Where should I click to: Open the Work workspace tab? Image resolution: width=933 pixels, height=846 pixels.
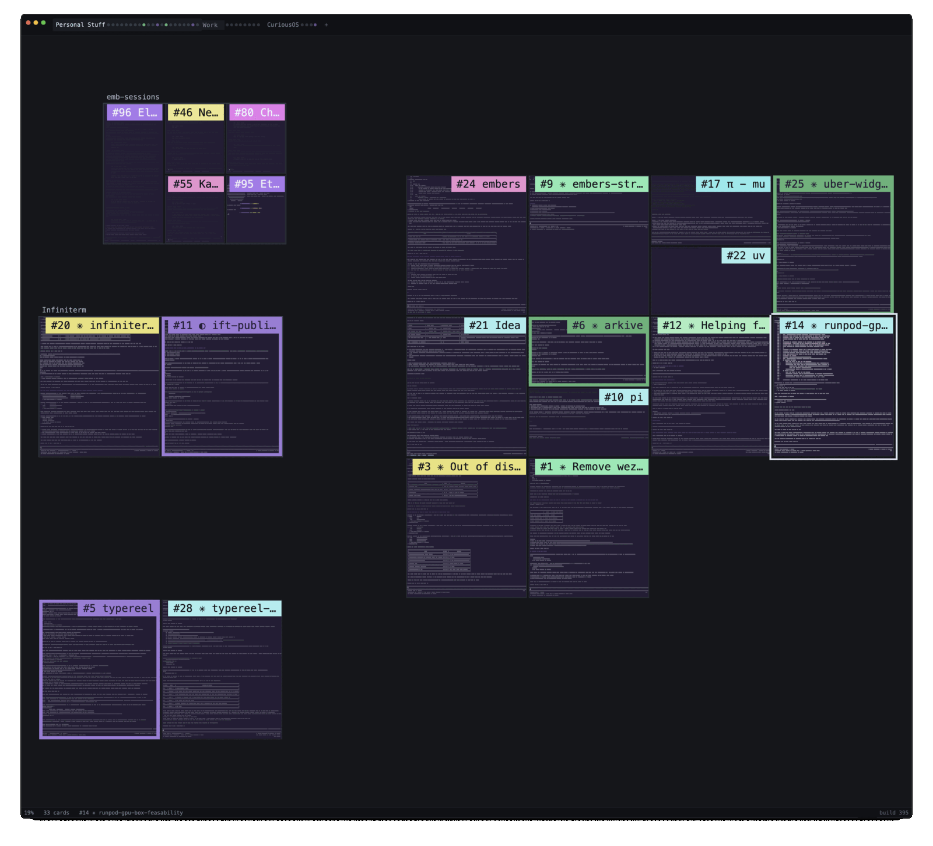tap(210, 25)
